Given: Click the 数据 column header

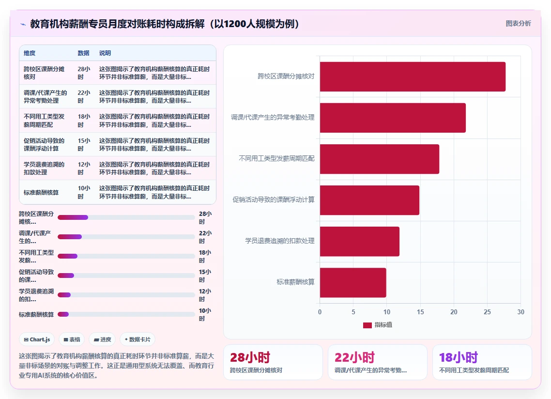Looking at the screenshot, I should pyautogui.click(x=83, y=53).
